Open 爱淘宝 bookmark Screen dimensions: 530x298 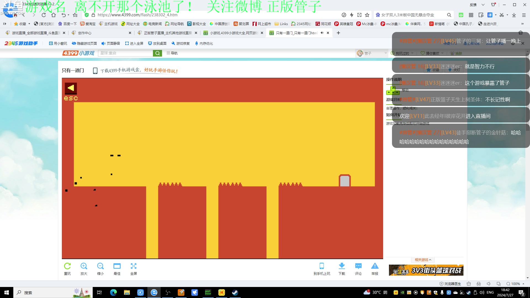88,24
